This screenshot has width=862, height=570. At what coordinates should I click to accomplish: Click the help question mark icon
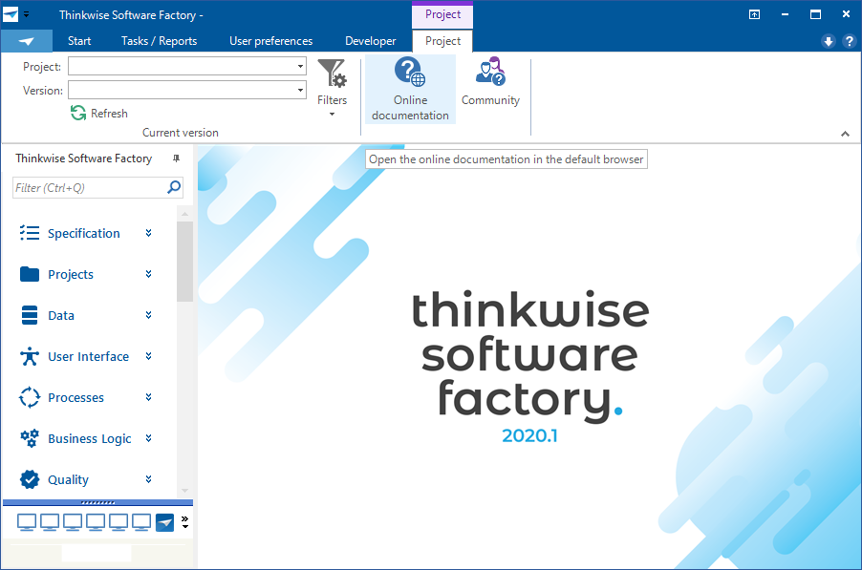click(850, 41)
